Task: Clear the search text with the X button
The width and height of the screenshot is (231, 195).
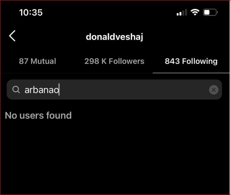Action: pos(214,90)
